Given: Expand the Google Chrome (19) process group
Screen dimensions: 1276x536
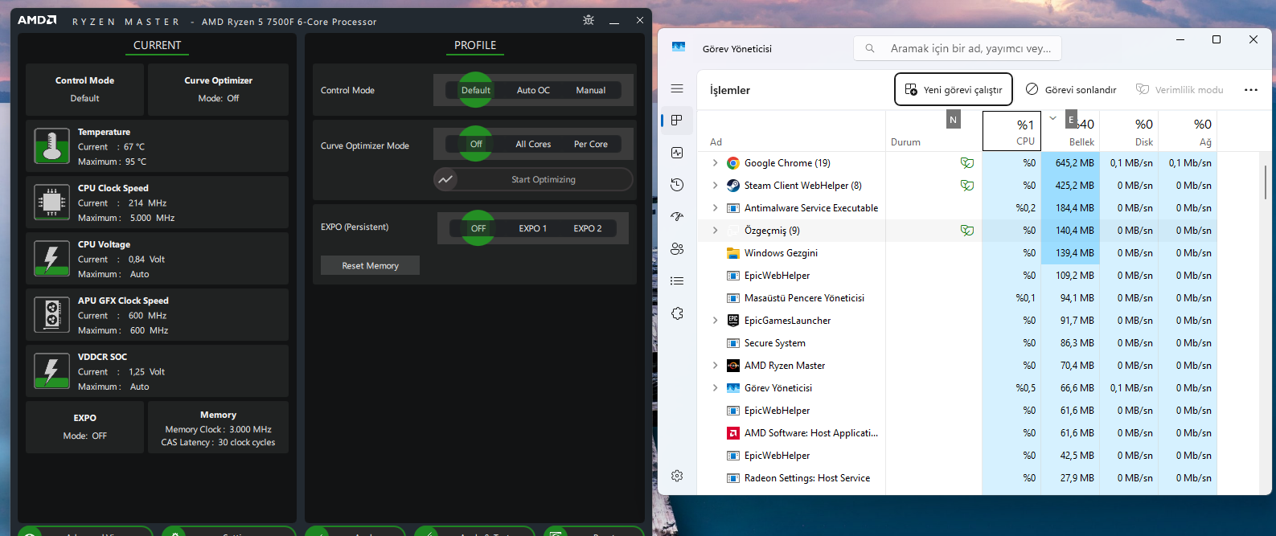Looking at the screenshot, I should [x=715, y=163].
